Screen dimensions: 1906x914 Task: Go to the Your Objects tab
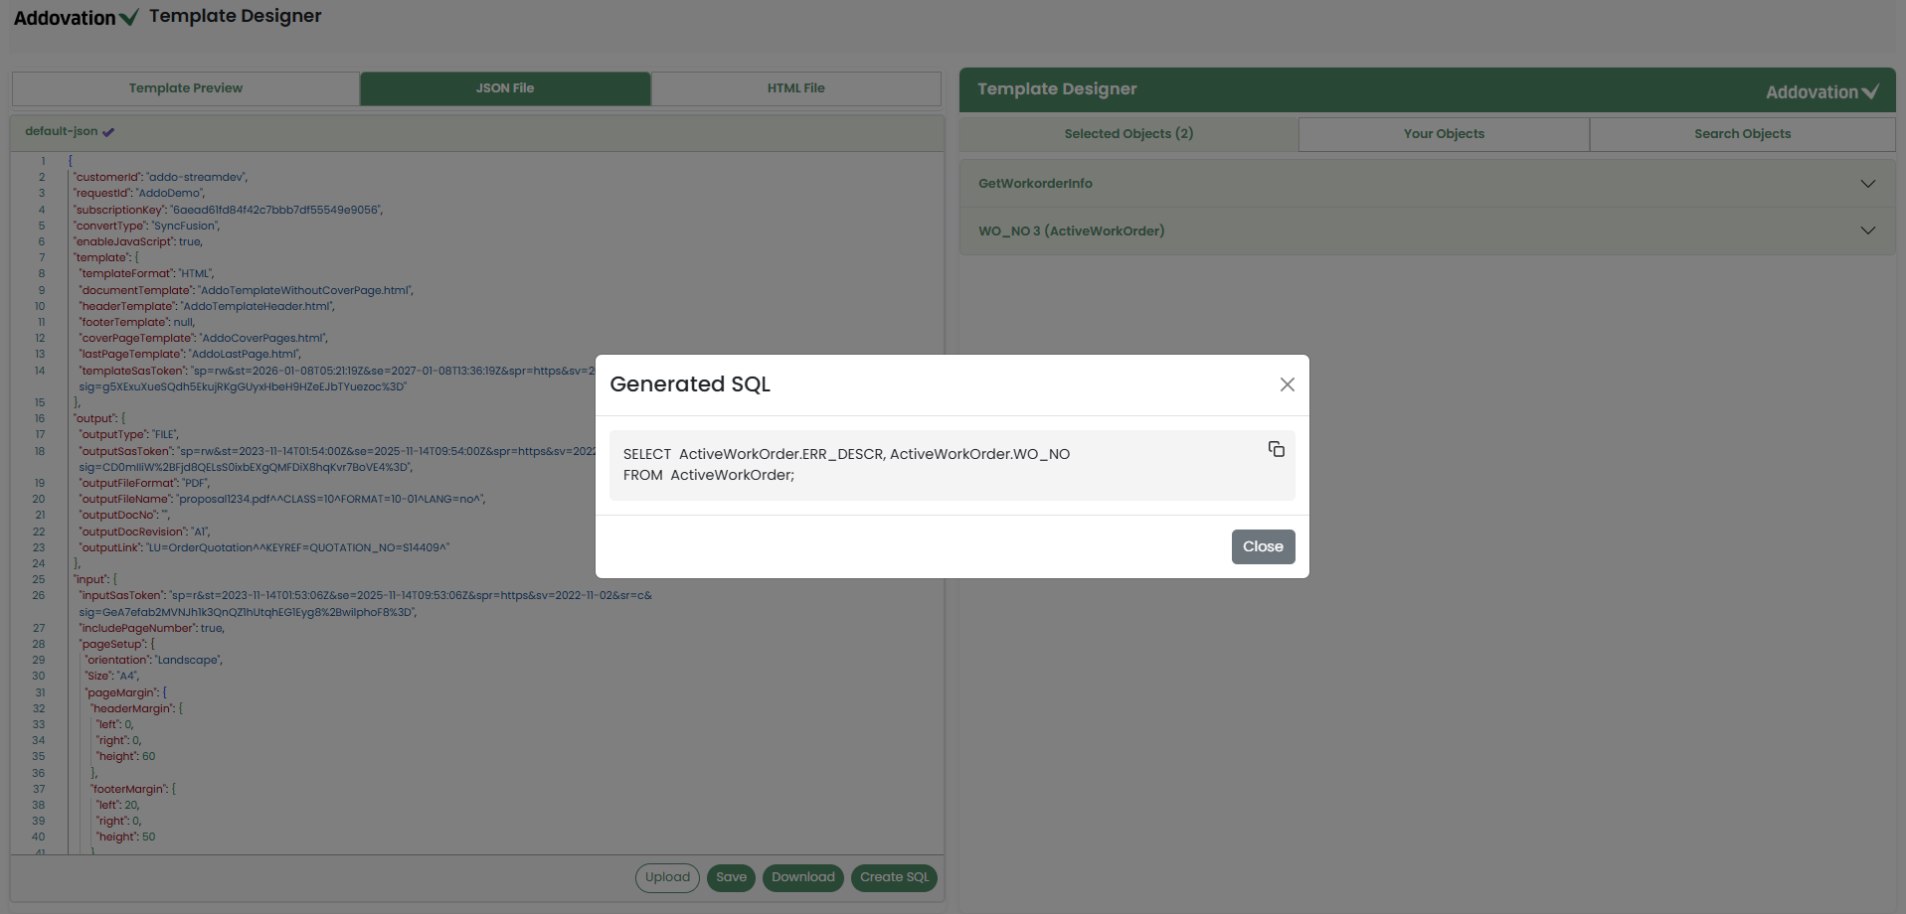[x=1444, y=134]
